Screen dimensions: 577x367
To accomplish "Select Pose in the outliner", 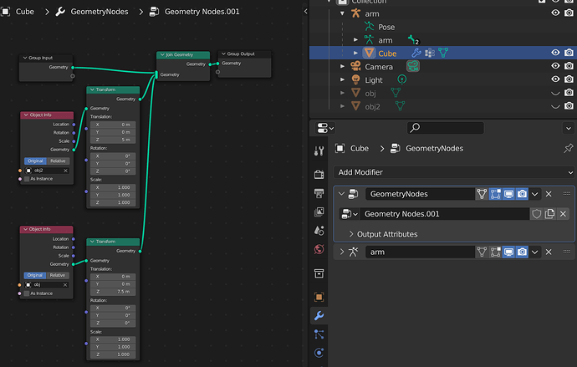I will pos(386,28).
